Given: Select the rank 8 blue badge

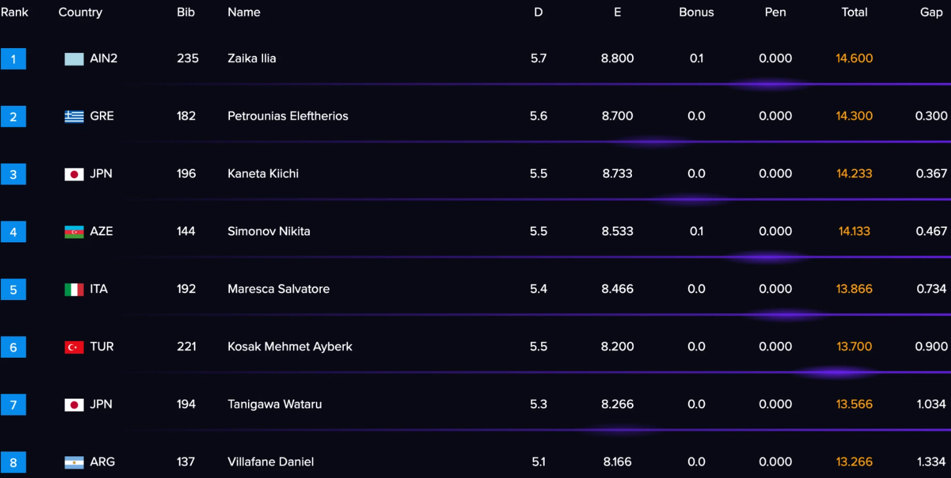Looking at the screenshot, I should click(x=13, y=462).
